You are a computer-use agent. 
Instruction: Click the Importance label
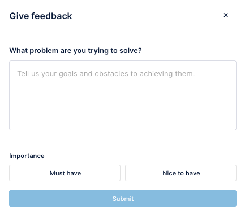pyautogui.click(x=27, y=156)
